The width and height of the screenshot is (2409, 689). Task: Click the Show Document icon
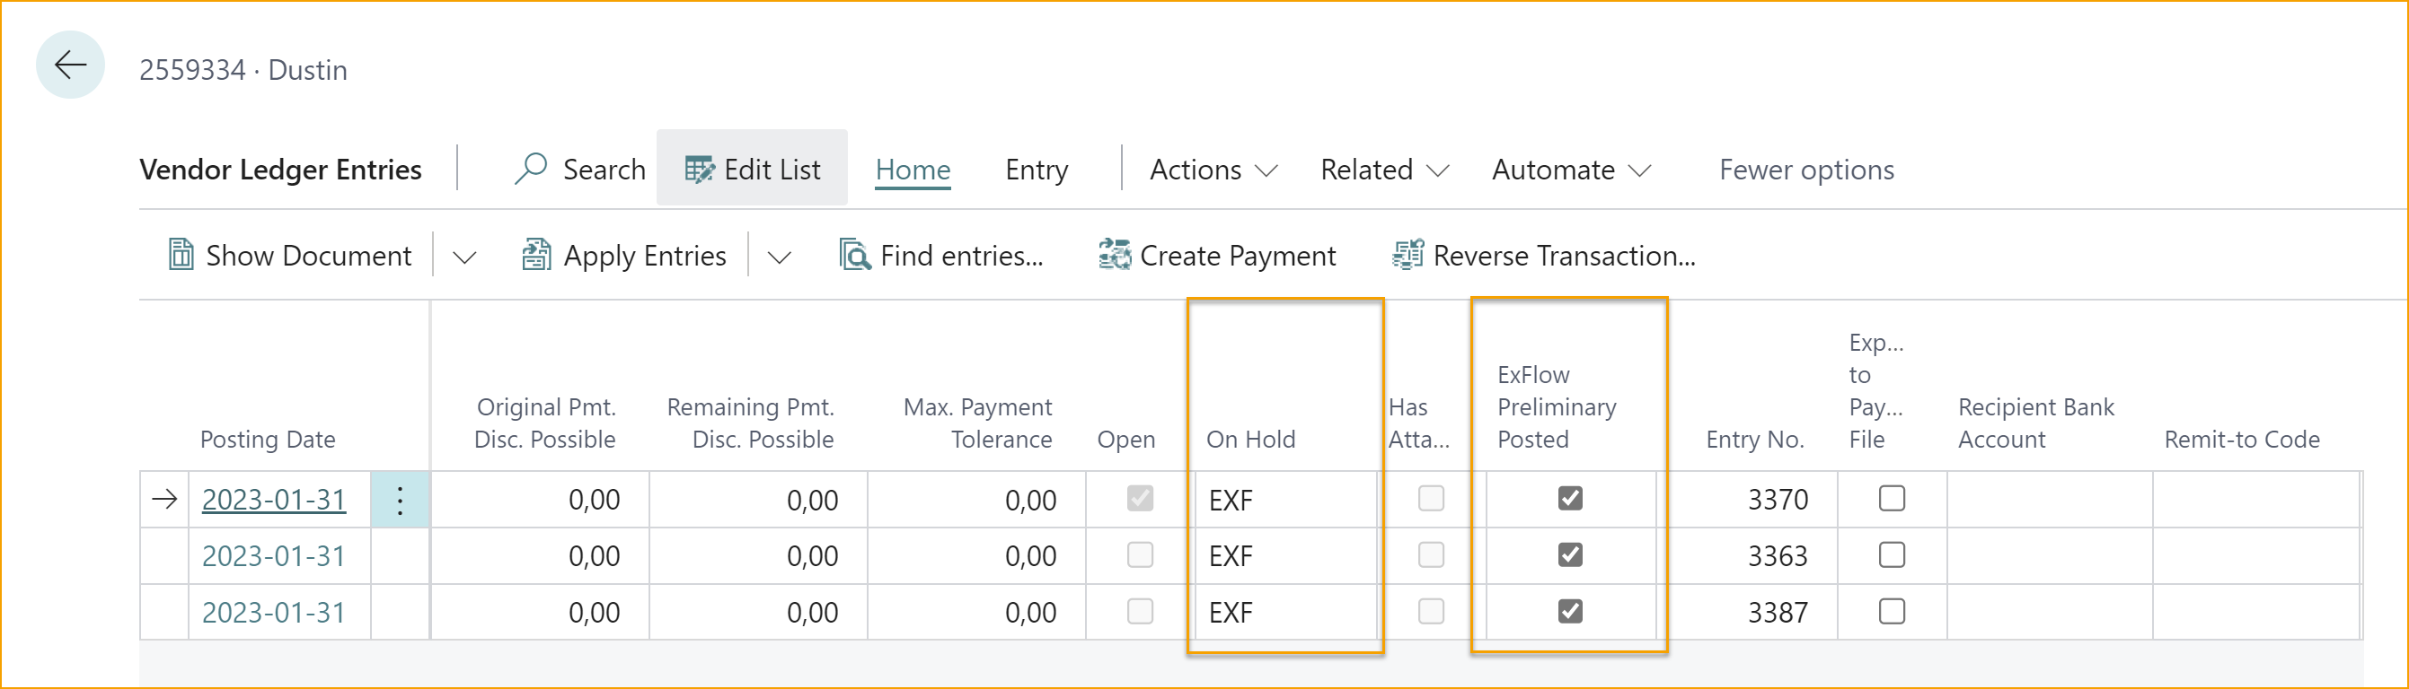(181, 255)
